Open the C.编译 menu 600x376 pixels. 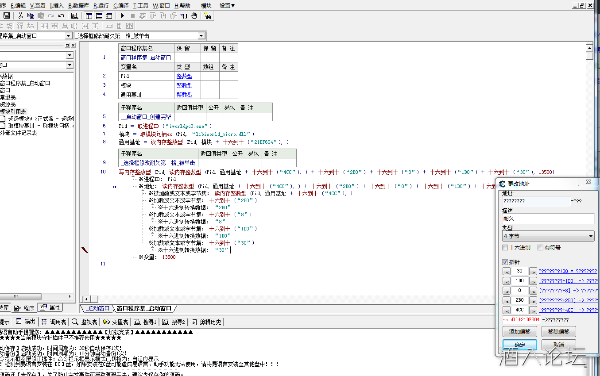pos(121,6)
